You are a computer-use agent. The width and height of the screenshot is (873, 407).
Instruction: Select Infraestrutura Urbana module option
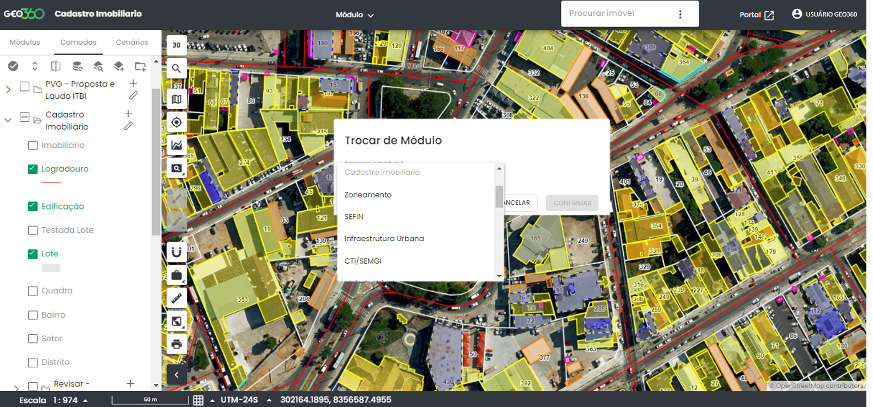pyautogui.click(x=416, y=239)
